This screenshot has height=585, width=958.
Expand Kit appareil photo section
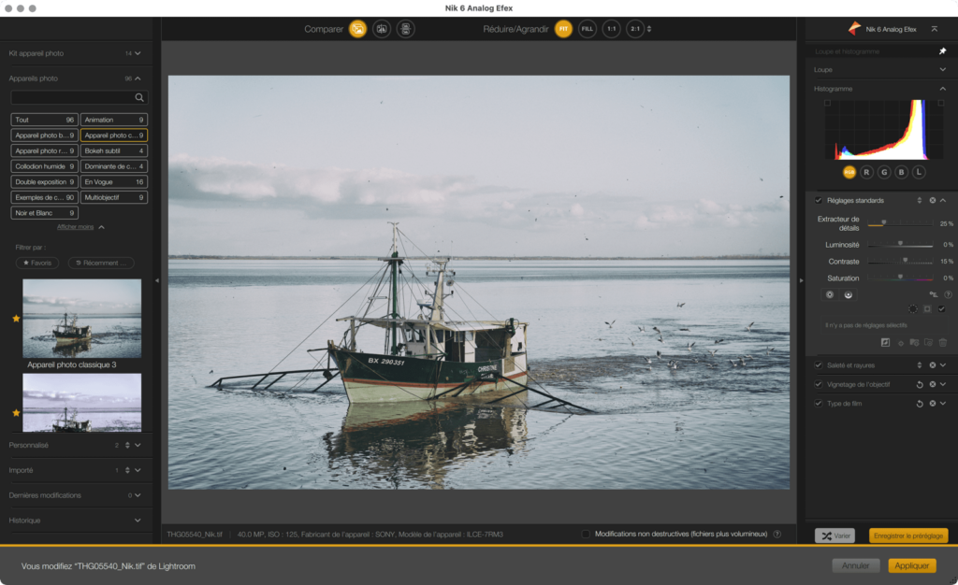coord(138,53)
